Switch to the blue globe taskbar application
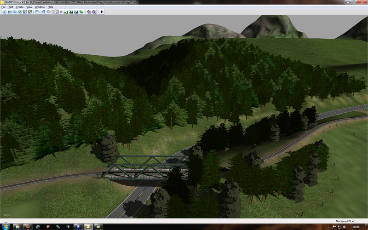This screenshot has height=230, width=368. click(78, 227)
